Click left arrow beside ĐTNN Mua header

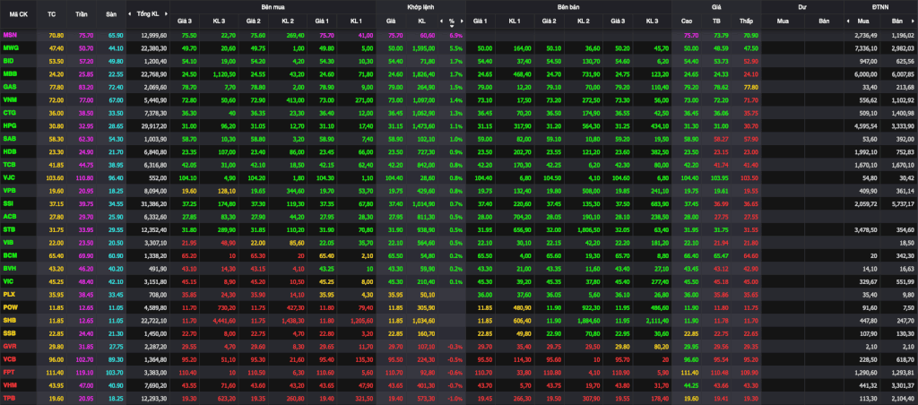(848, 22)
